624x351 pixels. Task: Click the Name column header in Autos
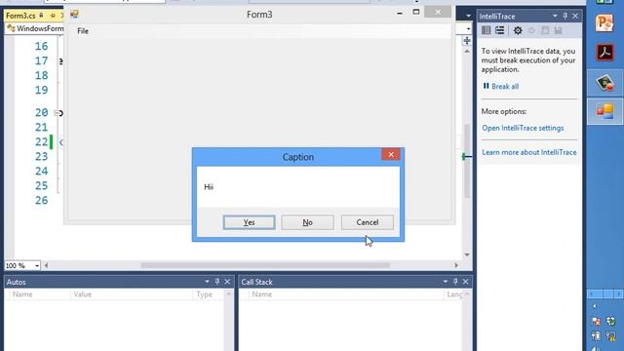(x=22, y=294)
